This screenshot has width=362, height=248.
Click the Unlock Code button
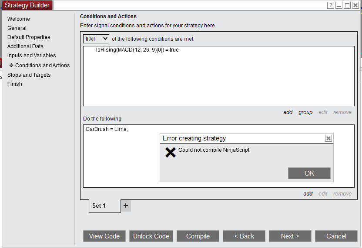click(151, 236)
